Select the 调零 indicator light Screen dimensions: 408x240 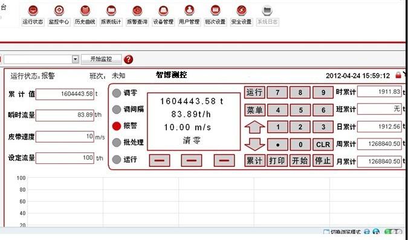tap(117, 93)
